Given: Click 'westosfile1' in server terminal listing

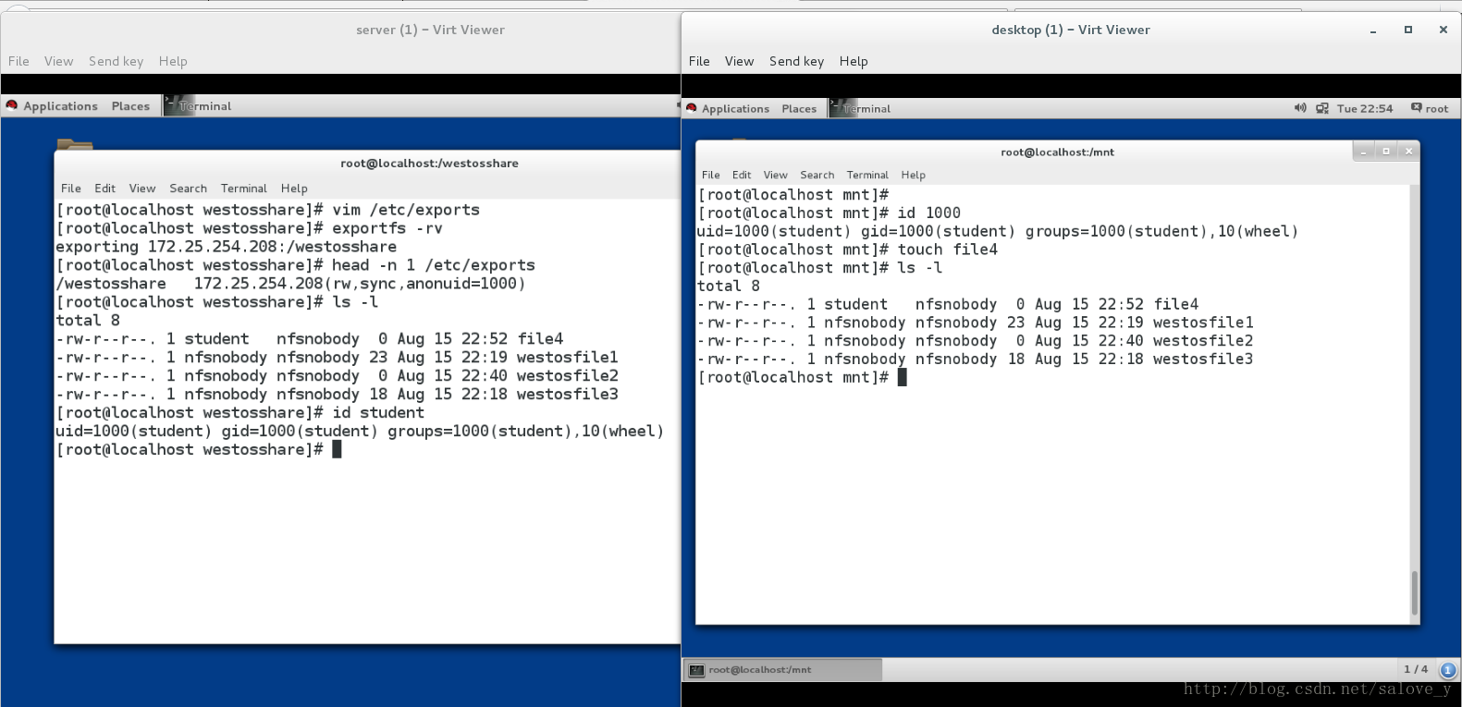Looking at the screenshot, I should (x=567, y=358).
